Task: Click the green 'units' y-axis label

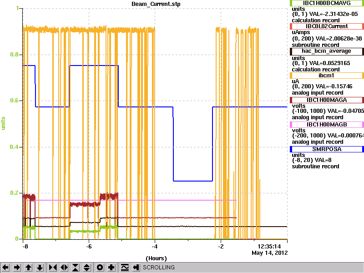Action: tap(3, 123)
